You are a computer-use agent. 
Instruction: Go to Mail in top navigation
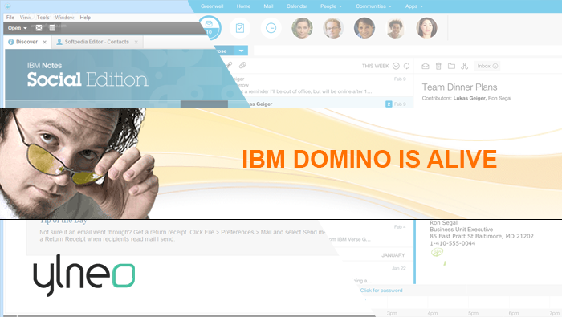[268, 6]
